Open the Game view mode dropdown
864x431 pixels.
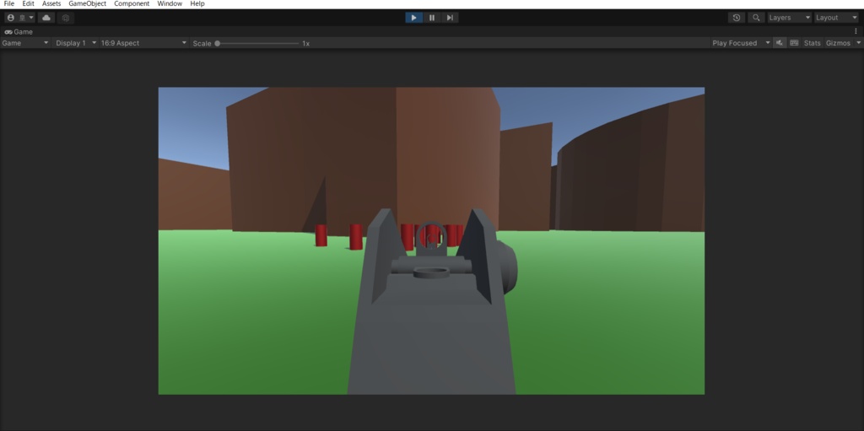25,43
